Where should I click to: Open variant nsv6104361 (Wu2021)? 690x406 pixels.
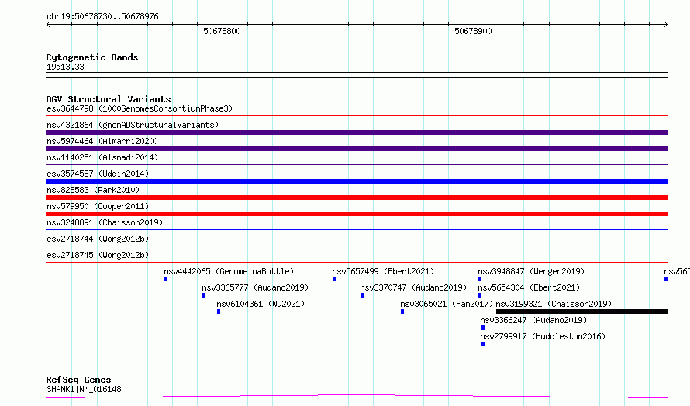click(x=260, y=304)
